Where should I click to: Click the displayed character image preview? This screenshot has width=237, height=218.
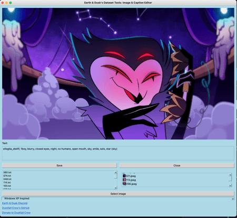point(118,73)
